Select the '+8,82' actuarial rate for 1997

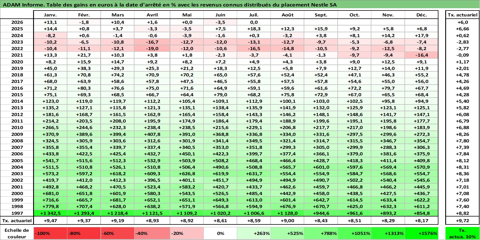[x=462, y=213]
